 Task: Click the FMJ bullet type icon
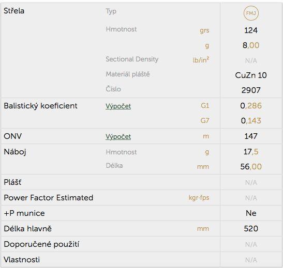[x=251, y=13]
